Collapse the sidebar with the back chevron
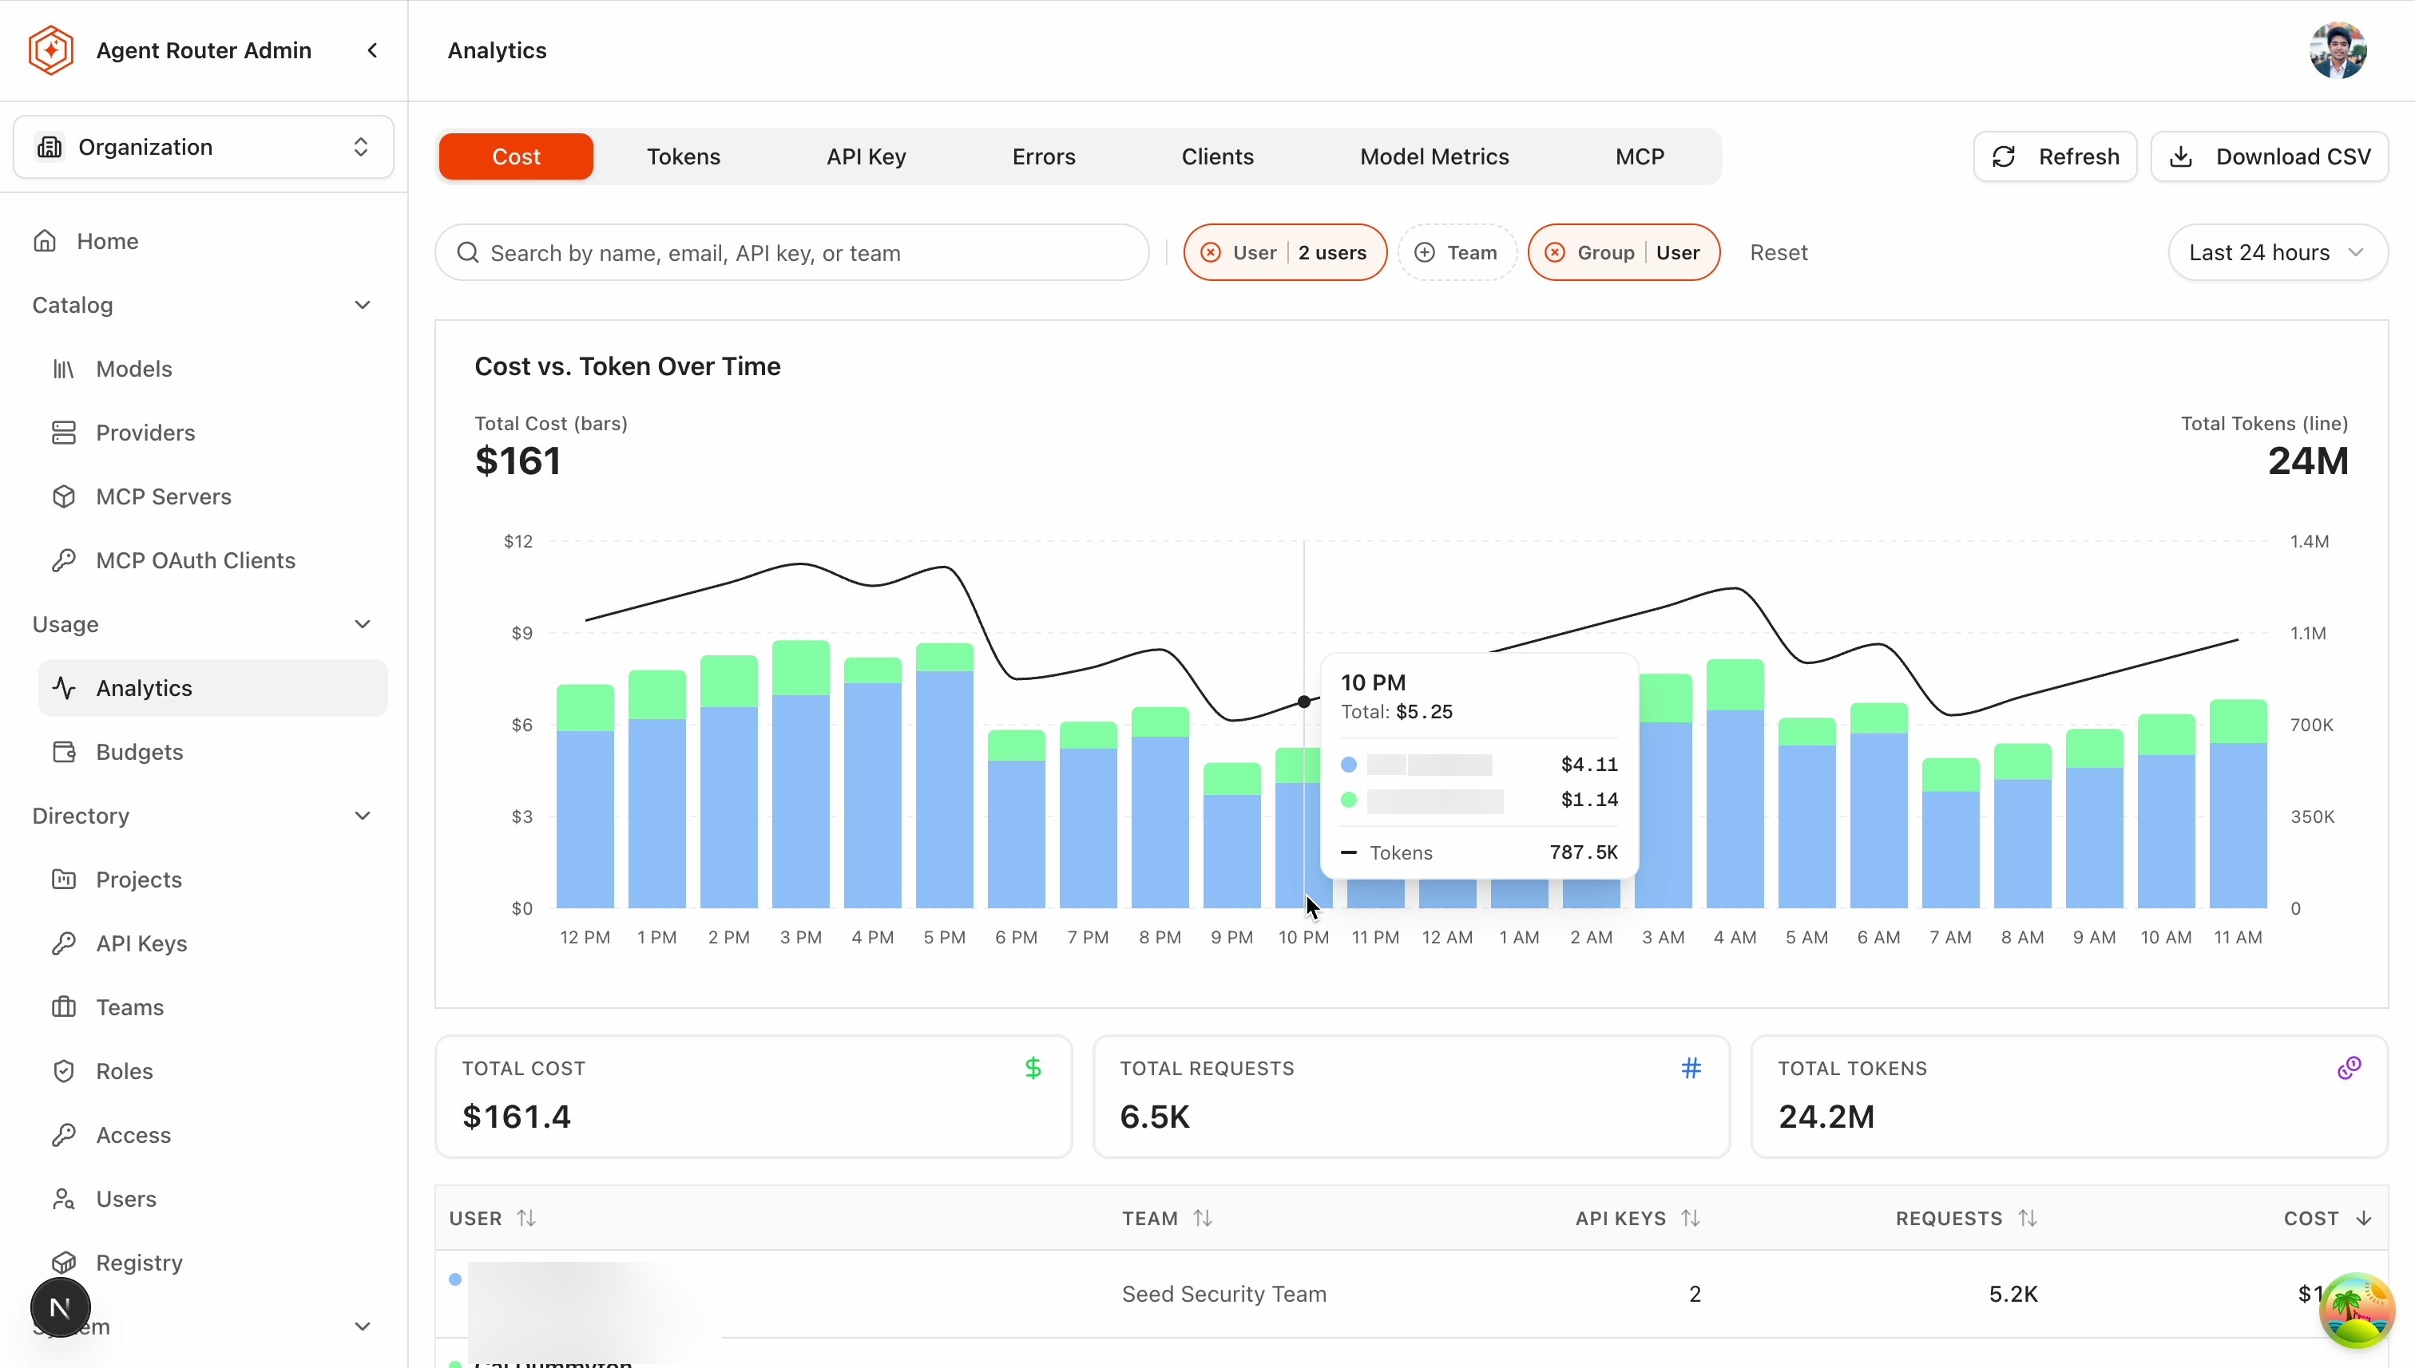 (x=372, y=51)
